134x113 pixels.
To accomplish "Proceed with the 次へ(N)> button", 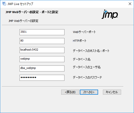I will [89, 92].
